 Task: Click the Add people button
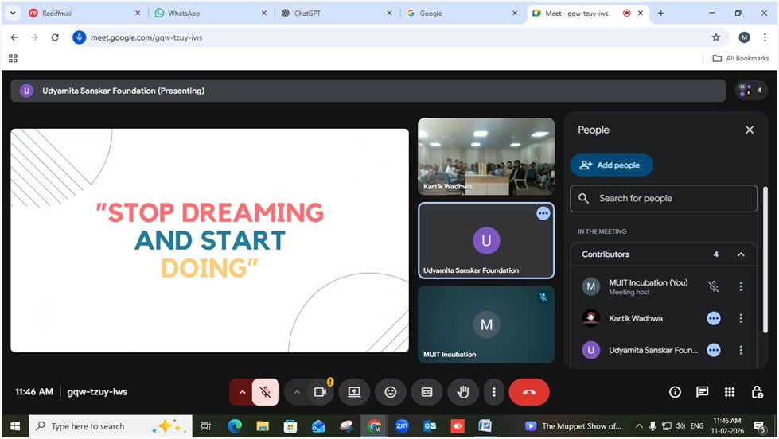click(611, 165)
